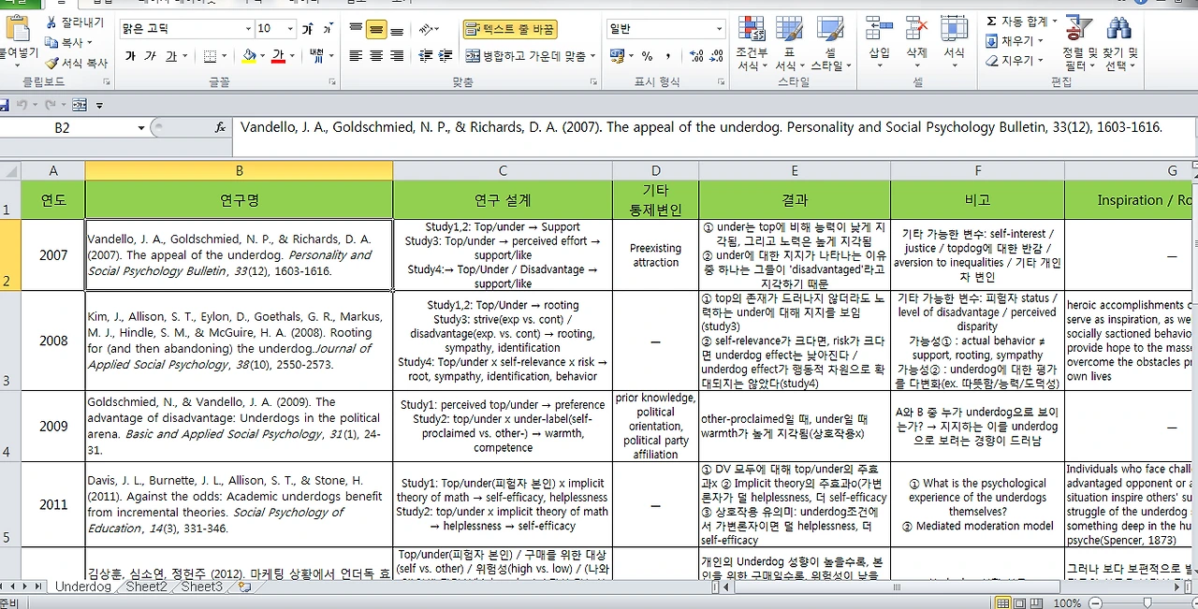This screenshot has height=609, width=1198.
Task: Apply percent style
Action: coord(647,56)
